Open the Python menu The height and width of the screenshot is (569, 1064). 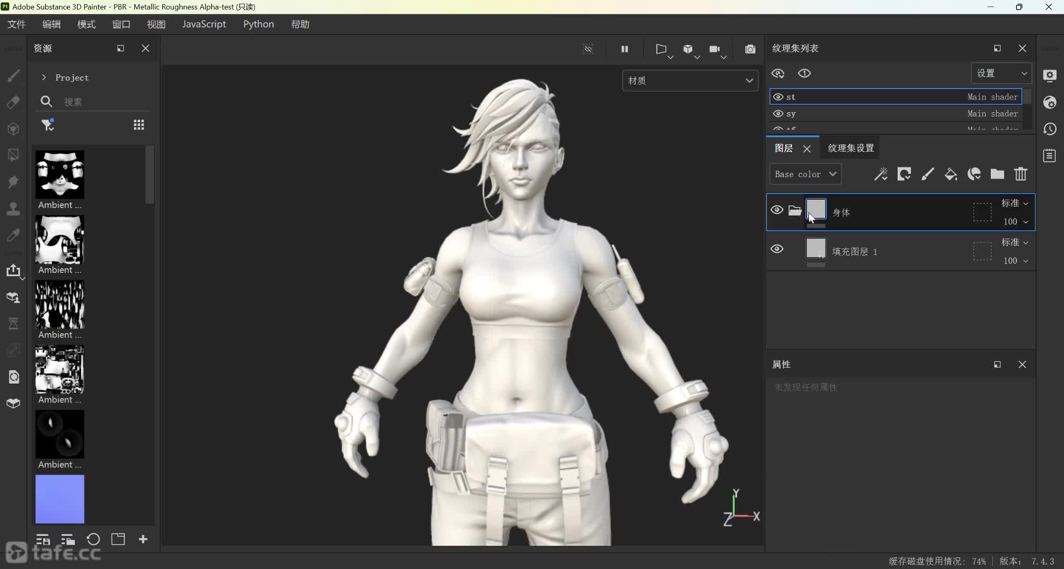coord(259,24)
